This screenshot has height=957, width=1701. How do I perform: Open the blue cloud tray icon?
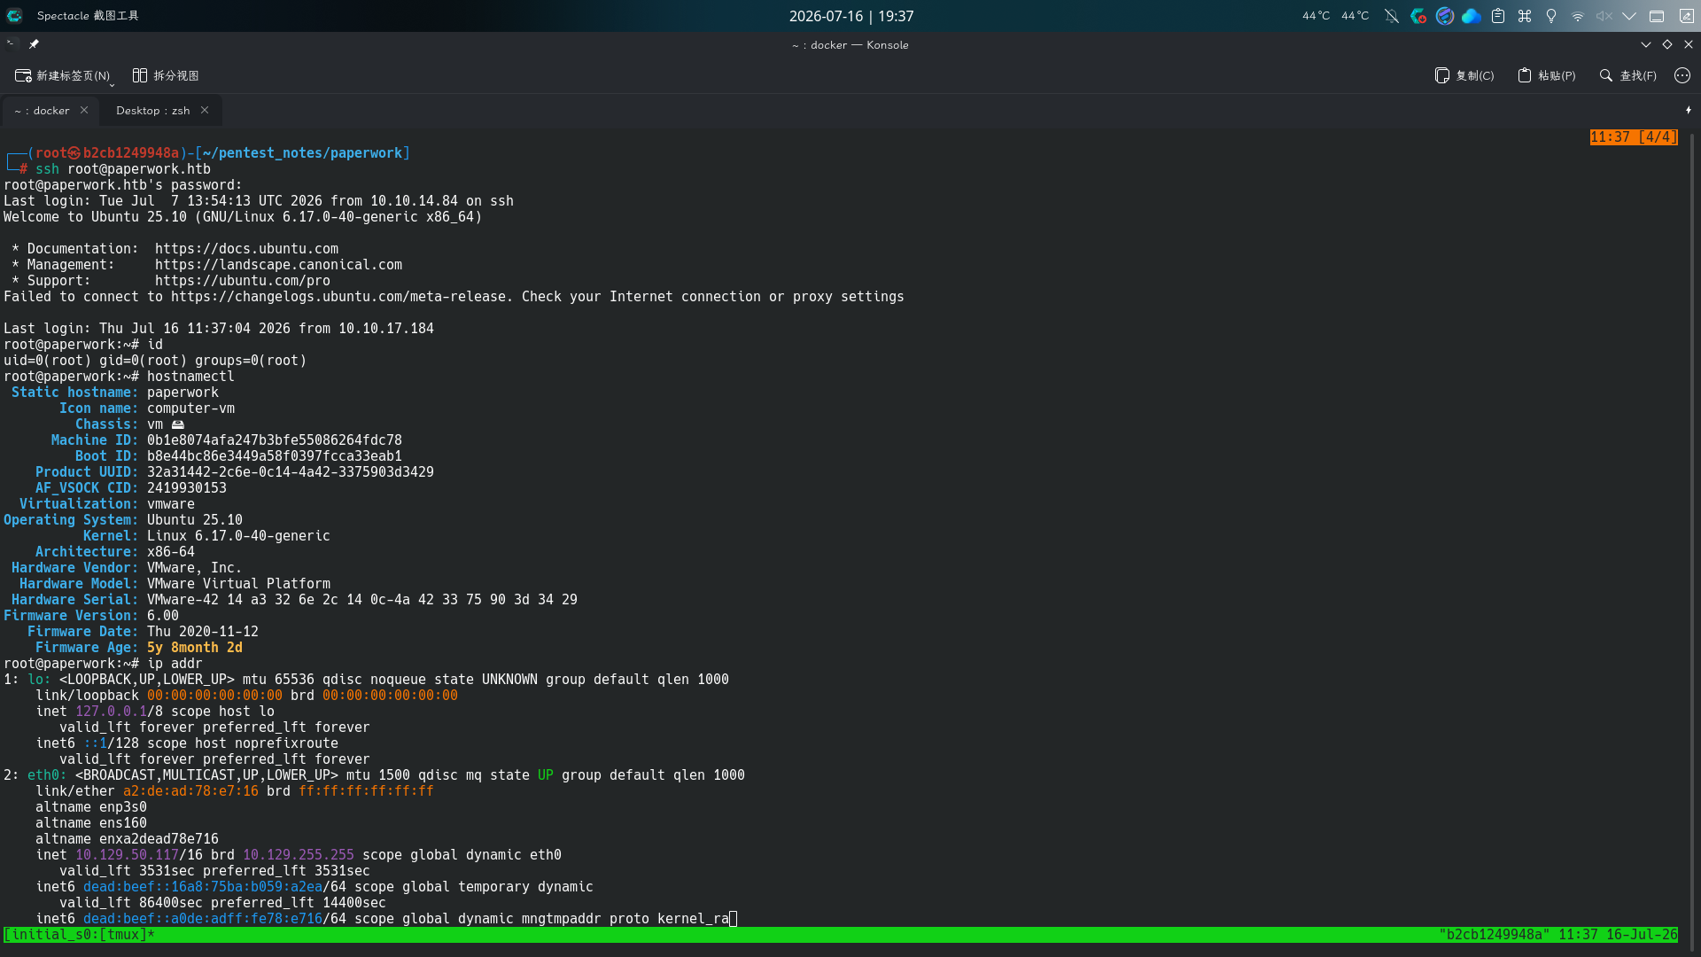[x=1472, y=16]
